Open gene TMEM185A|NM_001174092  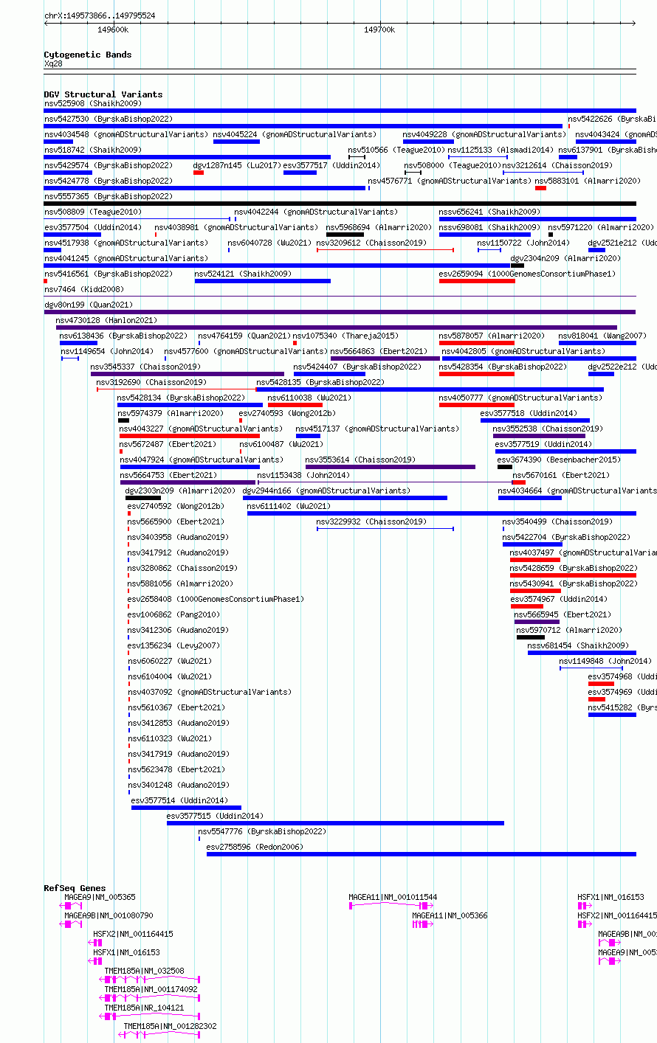coord(151,989)
